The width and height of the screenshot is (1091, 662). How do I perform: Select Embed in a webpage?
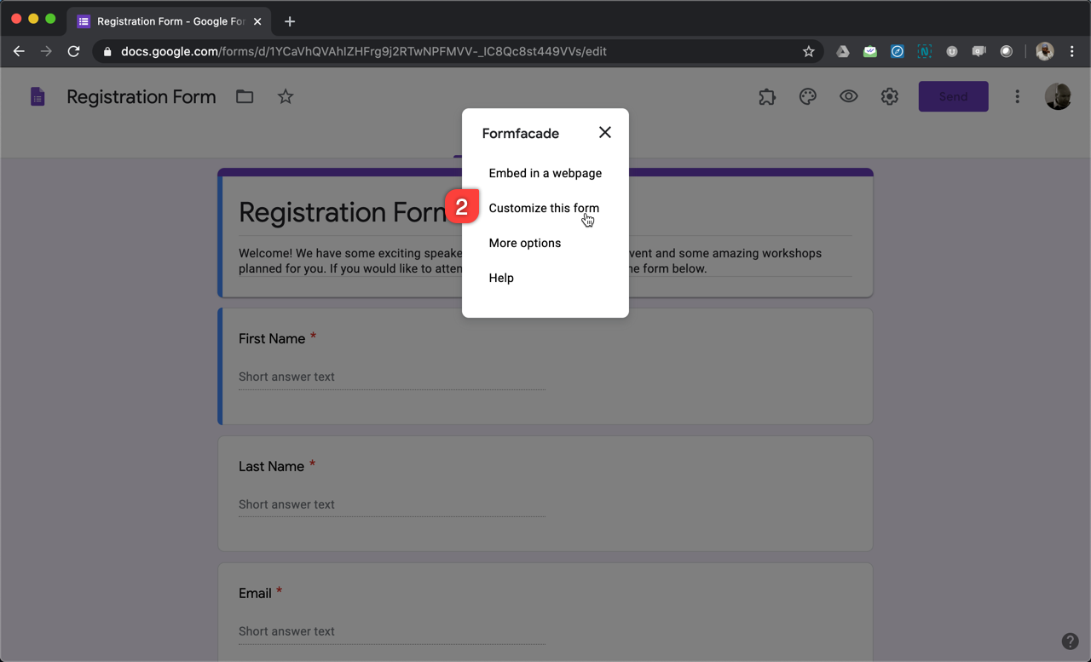pyautogui.click(x=545, y=173)
